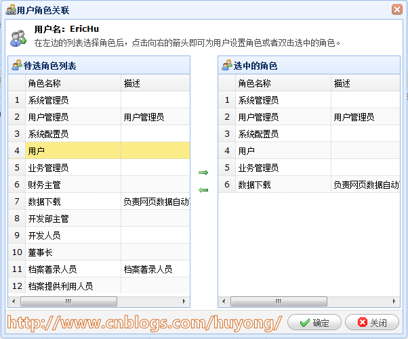Select 系统配置员 in the 待选角色列表
The height and width of the screenshot is (339, 408).
(48, 134)
